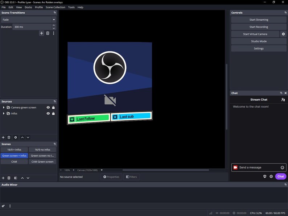The image size is (288, 216).
Task: Add a new scene with plus icon
Action: (3, 178)
